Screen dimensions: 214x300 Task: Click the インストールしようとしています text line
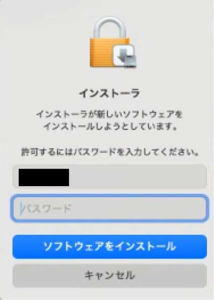click(x=110, y=126)
